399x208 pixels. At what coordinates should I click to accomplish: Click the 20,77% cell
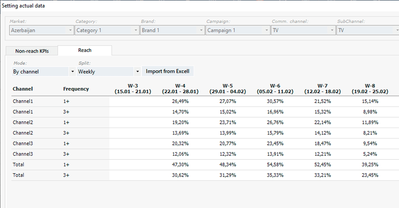(228, 144)
